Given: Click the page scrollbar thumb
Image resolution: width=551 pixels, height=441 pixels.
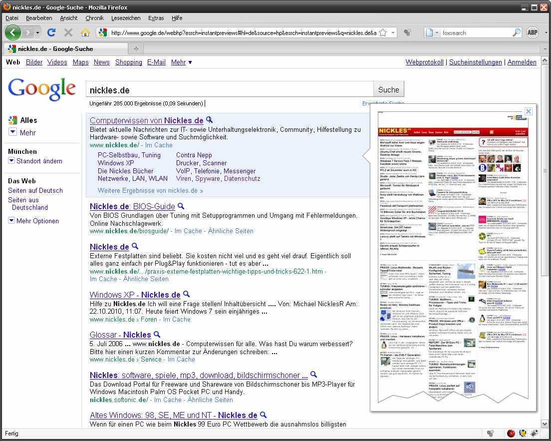Looking at the screenshot, I should [545, 171].
